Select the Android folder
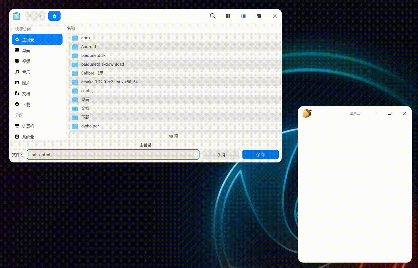The height and width of the screenshot is (268, 418). pyautogui.click(x=88, y=47)
